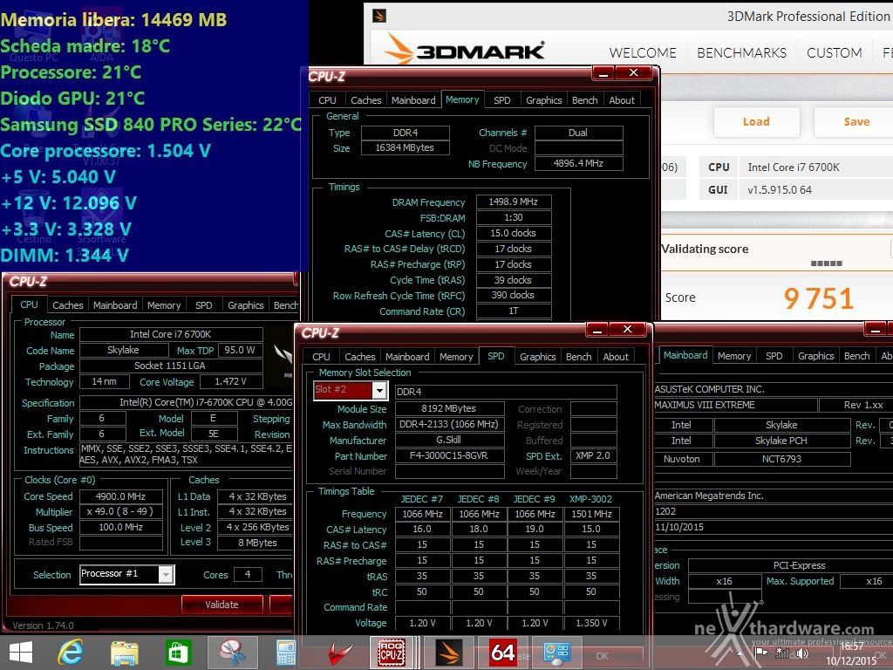Image resolution: width=893 pixels, height=670 pixels.
Task: Open Graphics tab in Mainboard CPU-Z window
Action: [x=816, y=356]
